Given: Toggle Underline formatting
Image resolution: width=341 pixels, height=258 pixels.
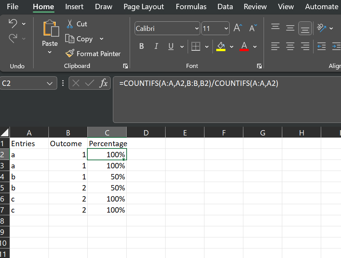Looking at the screenshot, I should 171,46.
